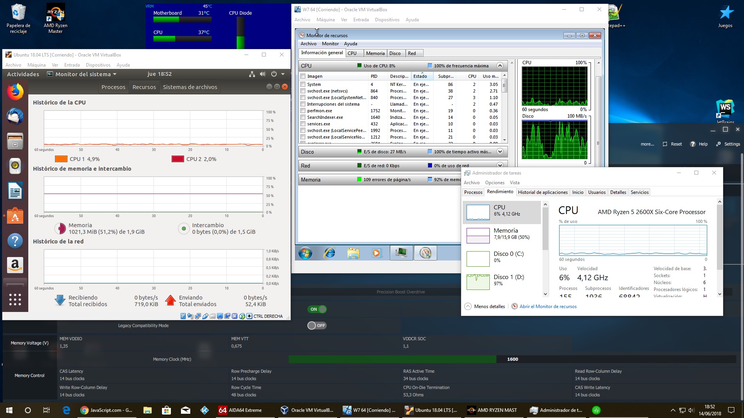
Task: Switch to Recursos tab in Monitor del sistema
Action: coord(144,87)
